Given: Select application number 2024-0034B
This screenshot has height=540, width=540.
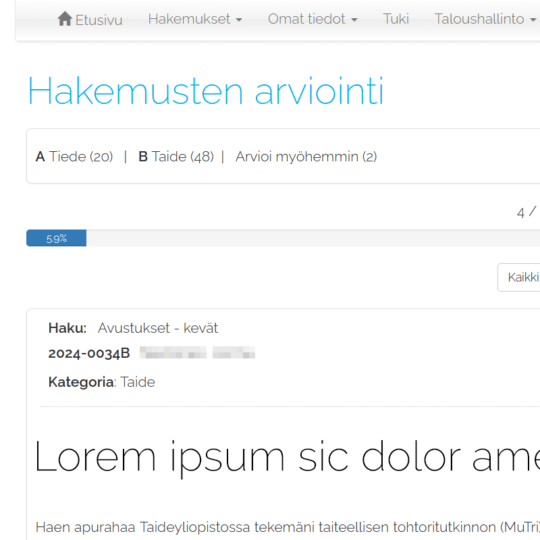Looking at the screenshot, I should 89,353.
